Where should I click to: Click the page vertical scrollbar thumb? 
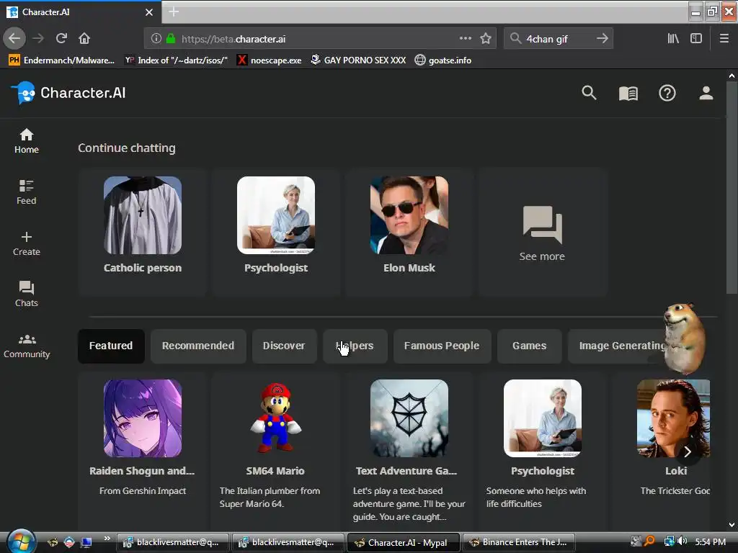pyautogui.click(x=732, y=187)
